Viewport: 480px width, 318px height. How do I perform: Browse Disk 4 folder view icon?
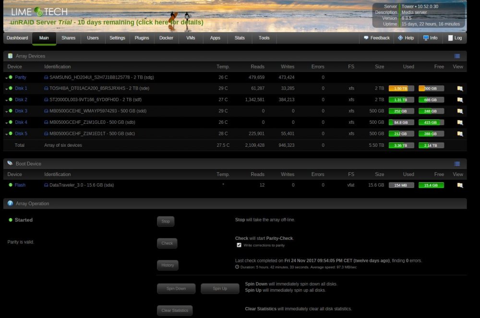click(460, 122)
